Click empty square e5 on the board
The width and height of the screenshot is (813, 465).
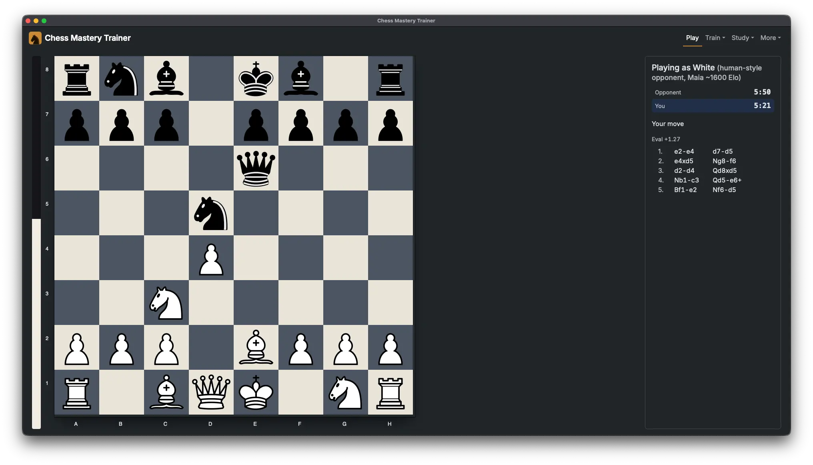[256, 213]
